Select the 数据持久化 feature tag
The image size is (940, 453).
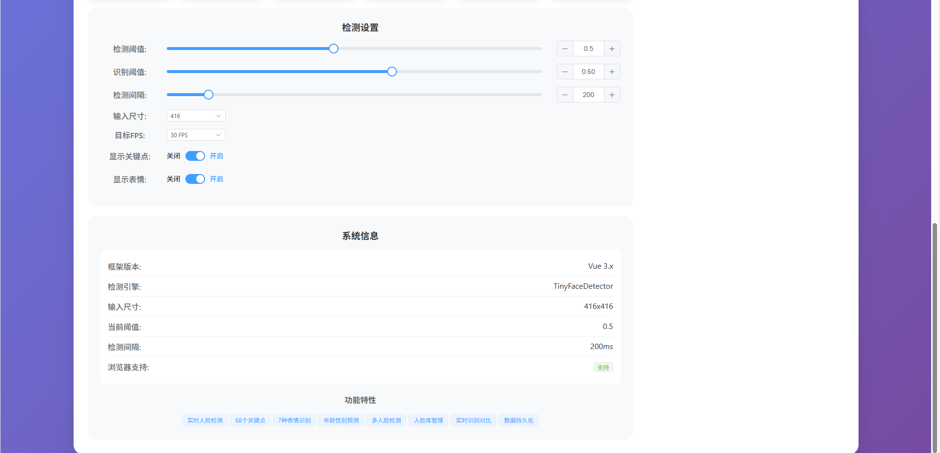tap(518, 420)
